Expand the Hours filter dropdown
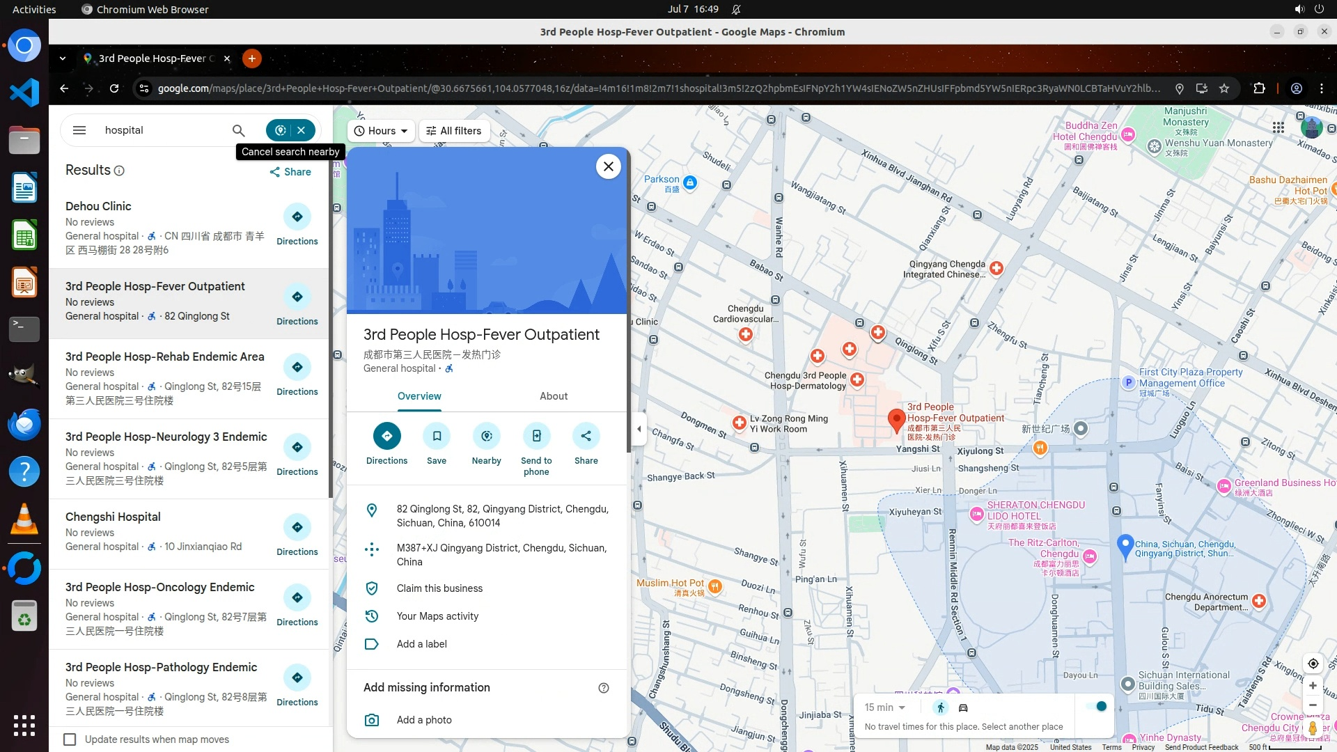Viewport: 1337px width, 752px height. point(381,131)
